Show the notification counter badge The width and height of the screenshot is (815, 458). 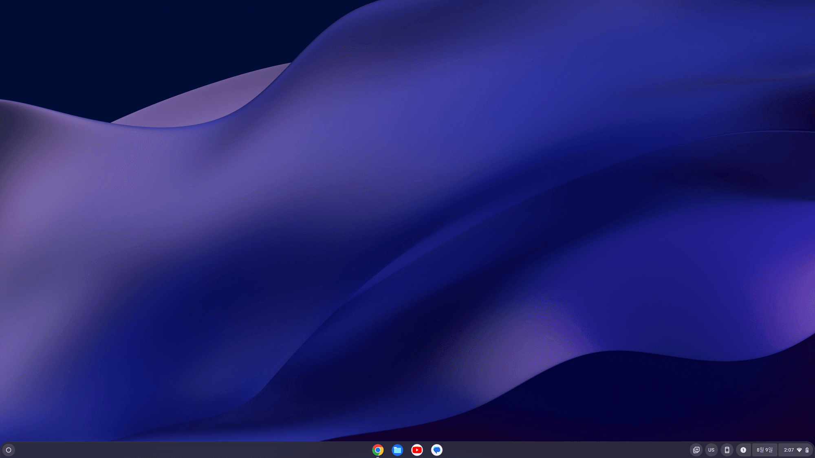(743, 450)
